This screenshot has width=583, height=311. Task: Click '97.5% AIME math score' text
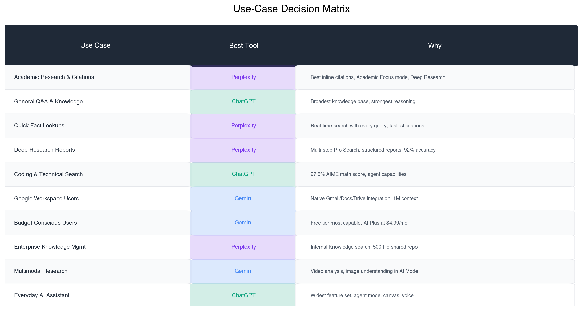pyautogui.click(x=338, y=174)
